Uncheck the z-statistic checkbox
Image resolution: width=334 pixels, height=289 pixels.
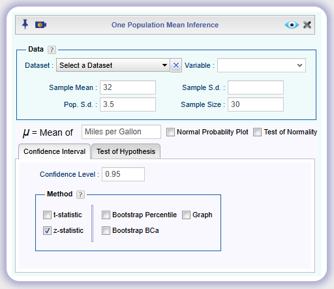click(47, 230)
